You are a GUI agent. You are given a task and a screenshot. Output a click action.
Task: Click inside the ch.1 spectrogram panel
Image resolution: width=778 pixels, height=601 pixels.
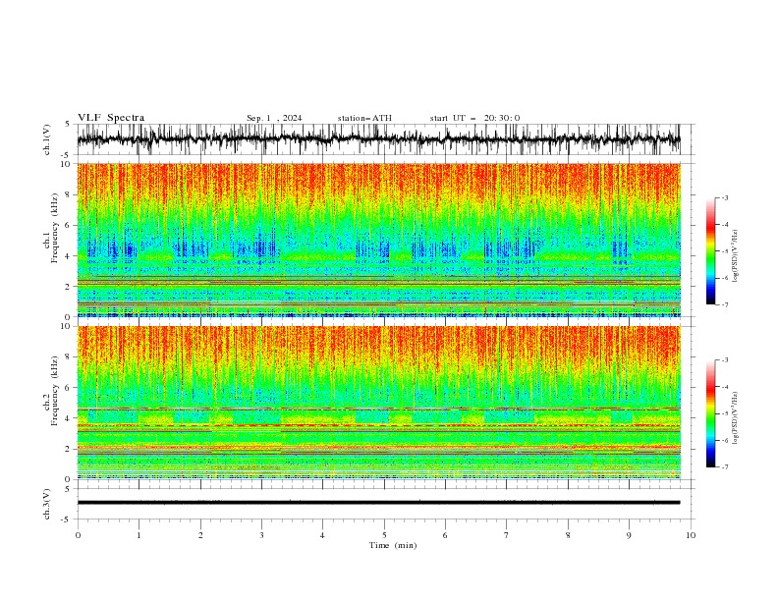tap(378, 240)
